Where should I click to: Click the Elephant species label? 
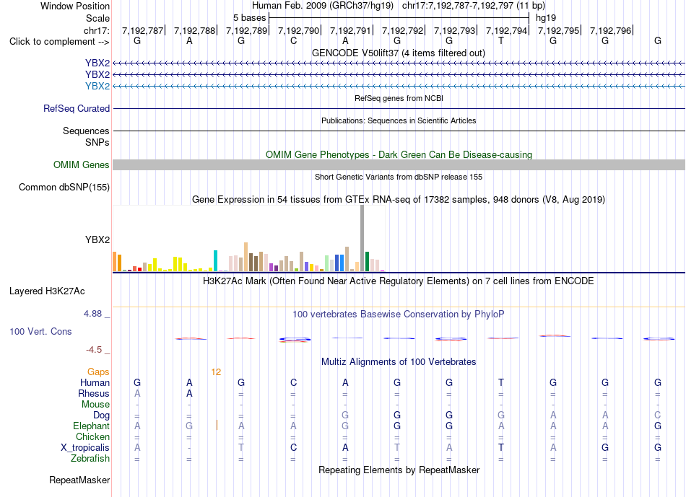point(91,426)
